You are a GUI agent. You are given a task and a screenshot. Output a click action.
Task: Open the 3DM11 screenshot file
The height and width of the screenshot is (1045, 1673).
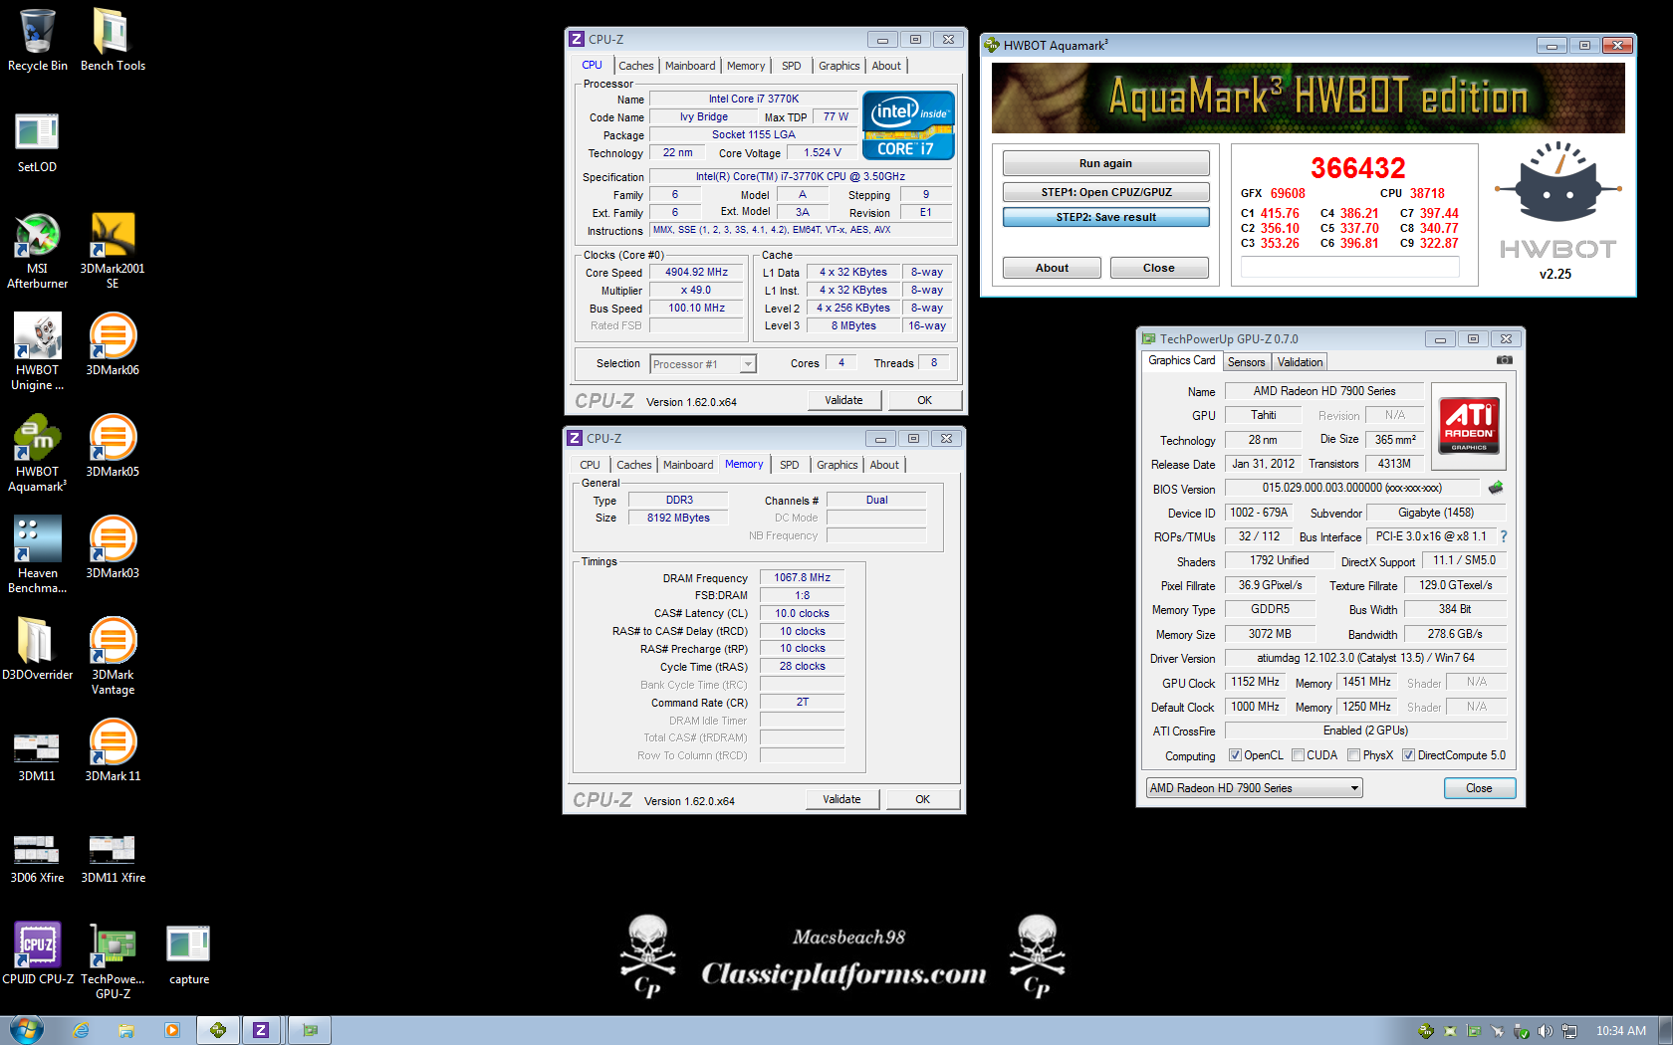[x=38, y=755]
